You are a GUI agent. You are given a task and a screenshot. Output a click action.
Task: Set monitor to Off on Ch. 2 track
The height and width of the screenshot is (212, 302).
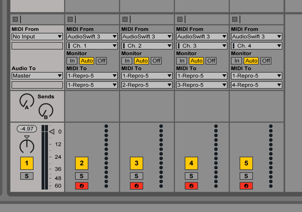click(x=156, y=61)
